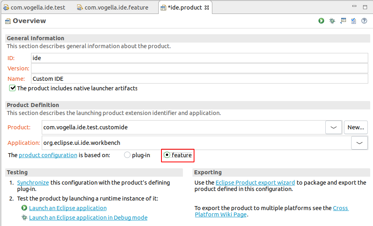Expand the Application dropdown list
The image size is (373, 226).
coord(359,143)
